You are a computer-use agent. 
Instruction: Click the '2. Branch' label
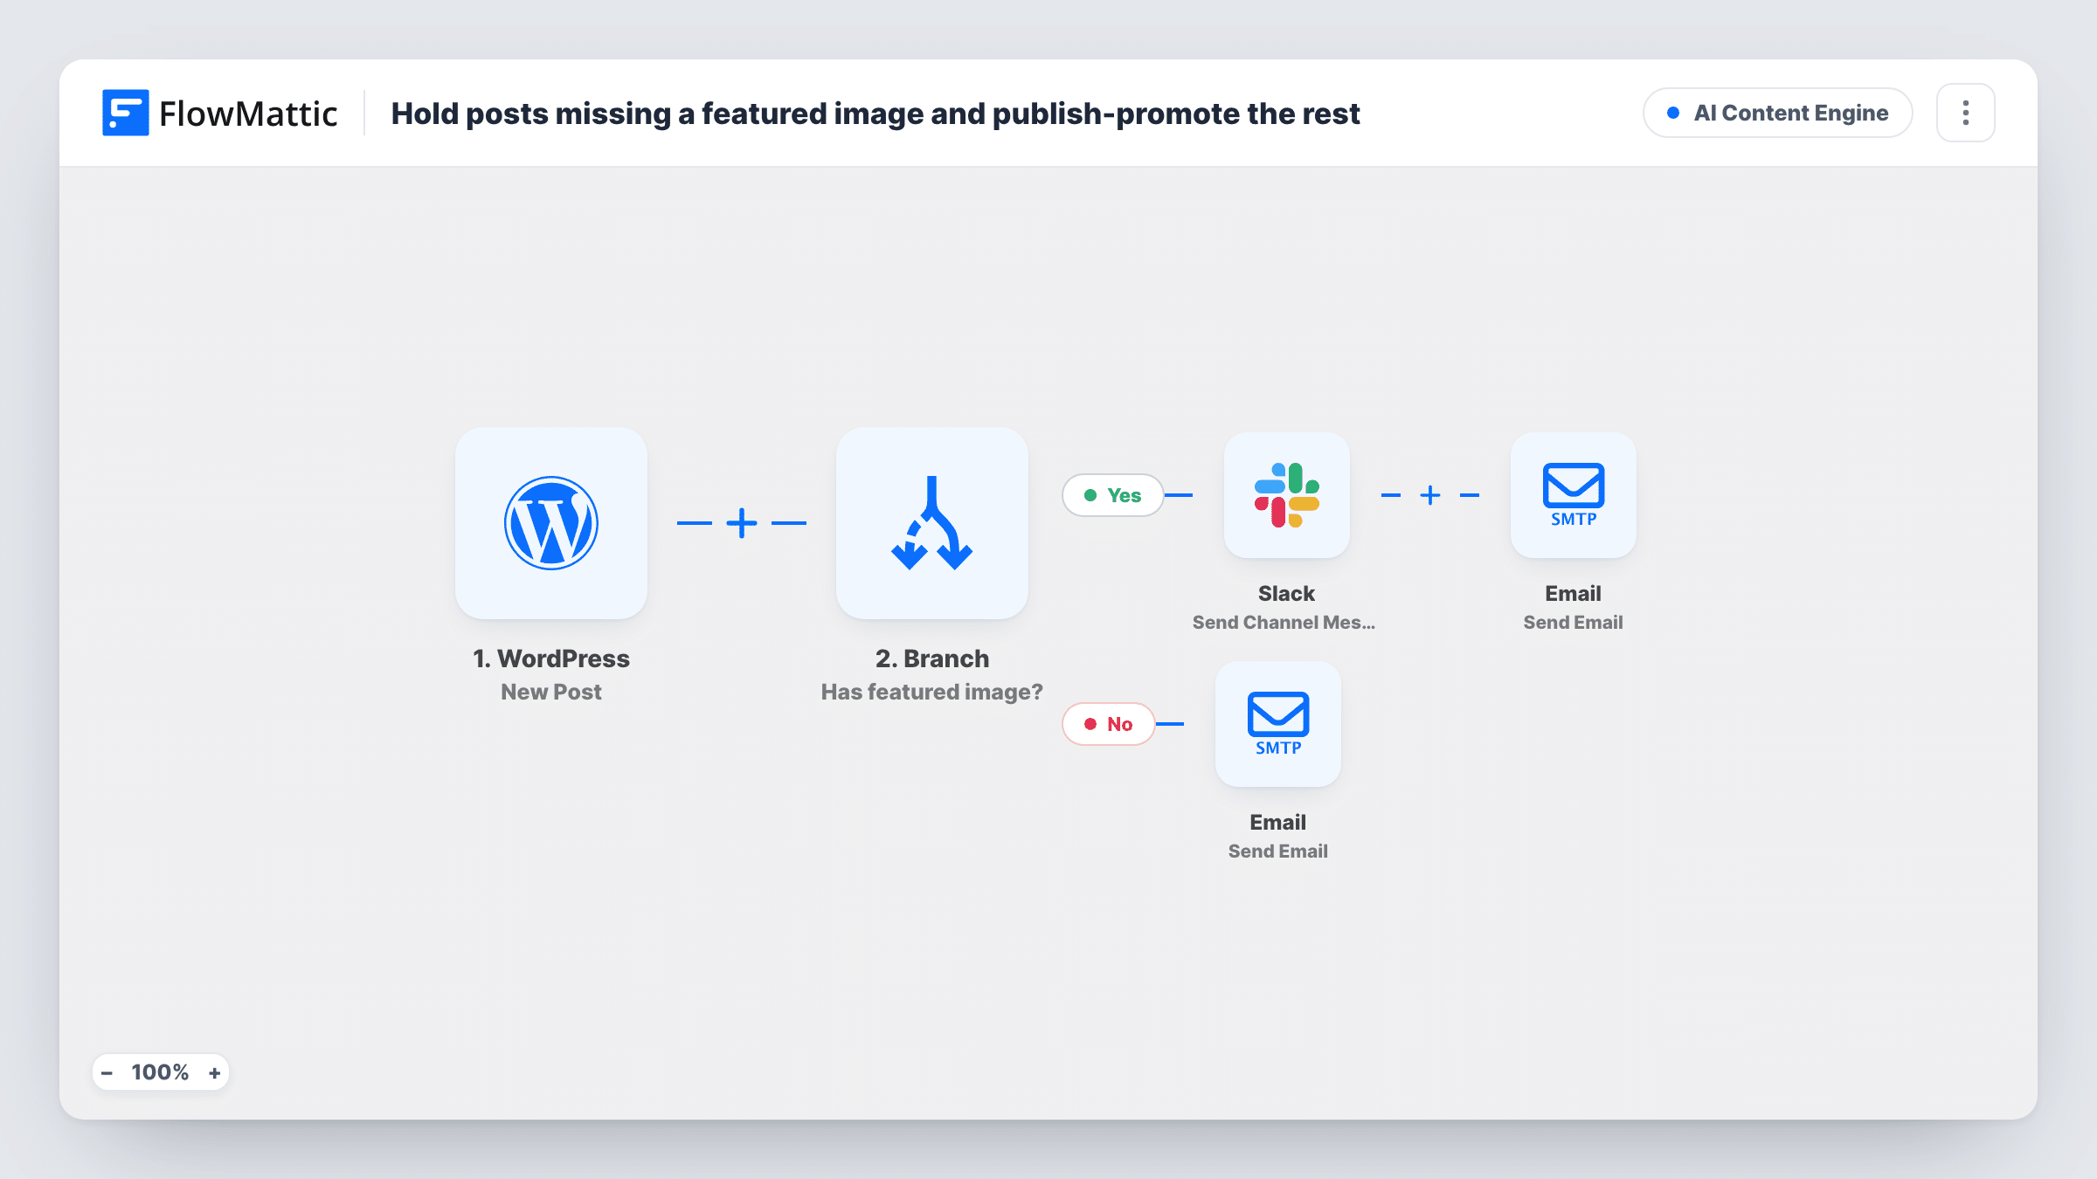point(932,658)
